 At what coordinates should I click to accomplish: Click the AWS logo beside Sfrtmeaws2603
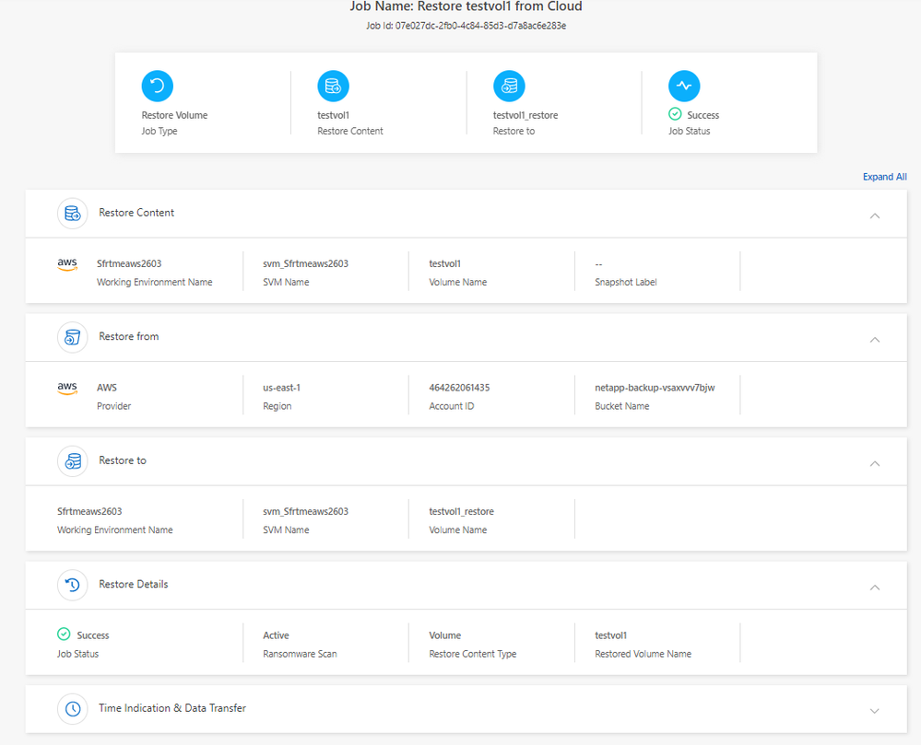coord(67,265)
